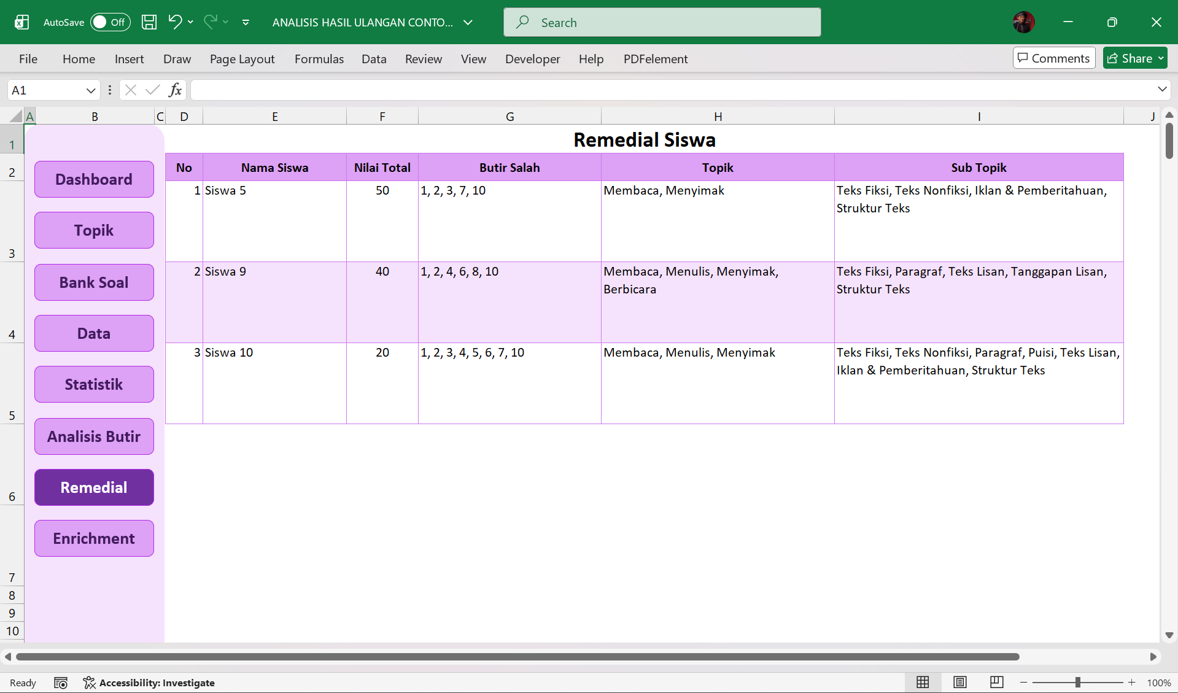Open the File menu
Screen dimensions: 1178x693
[x=28, y=59]
